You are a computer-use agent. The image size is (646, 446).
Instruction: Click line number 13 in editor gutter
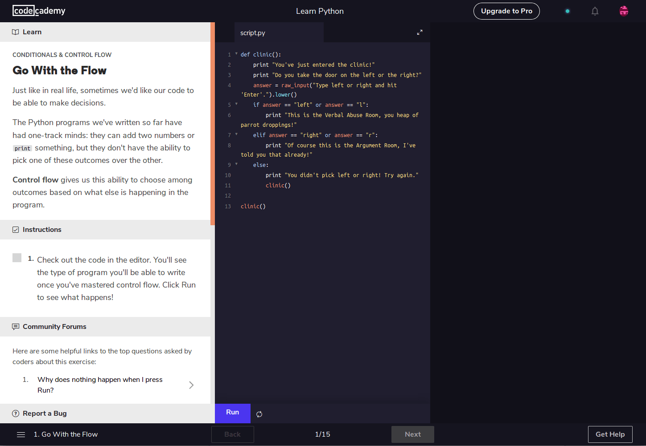coord(228,207)
